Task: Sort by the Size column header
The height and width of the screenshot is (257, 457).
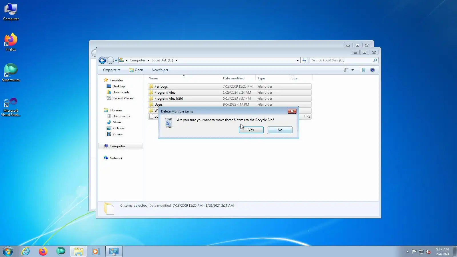Action: coord(301,78)
